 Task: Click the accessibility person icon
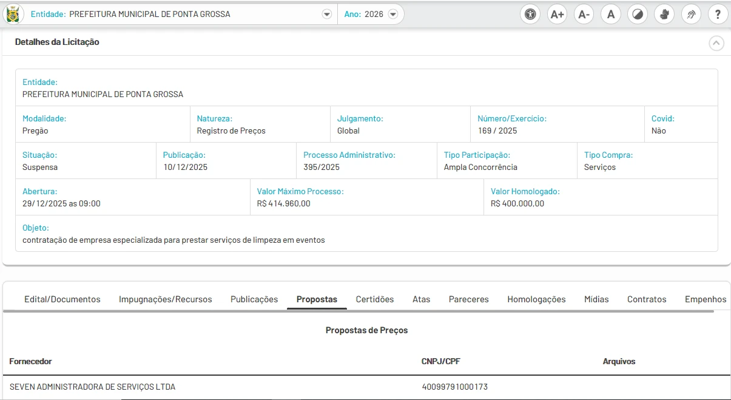click(531, 14)
